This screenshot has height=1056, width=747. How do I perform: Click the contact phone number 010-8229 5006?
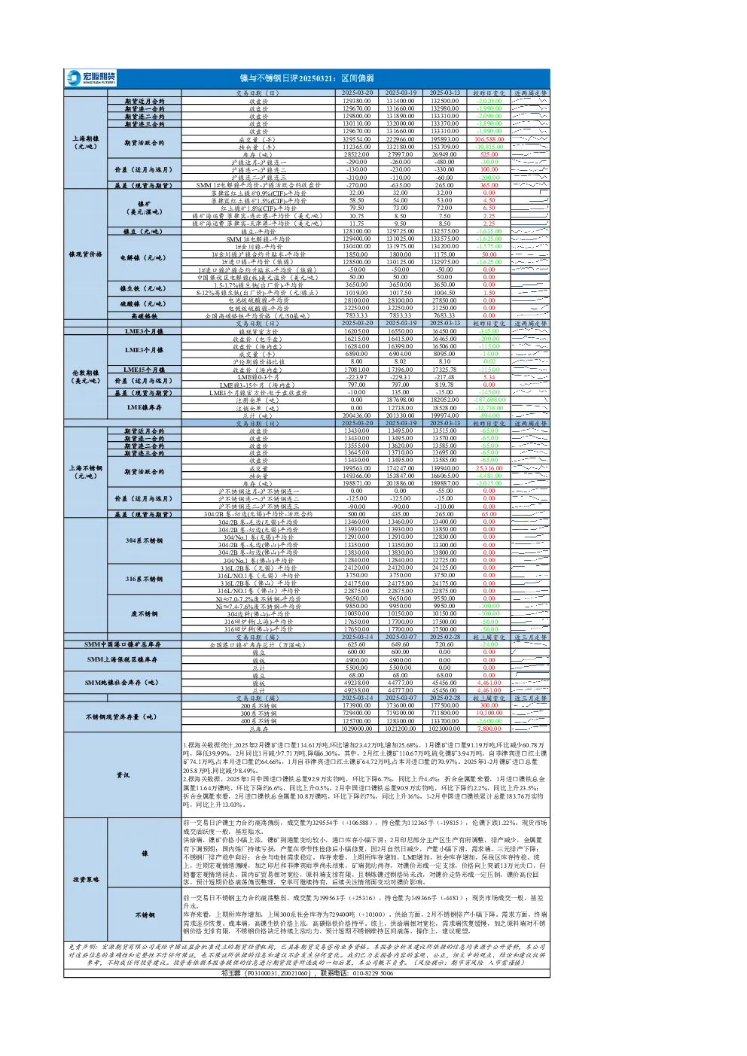click(x=373, y=973)
